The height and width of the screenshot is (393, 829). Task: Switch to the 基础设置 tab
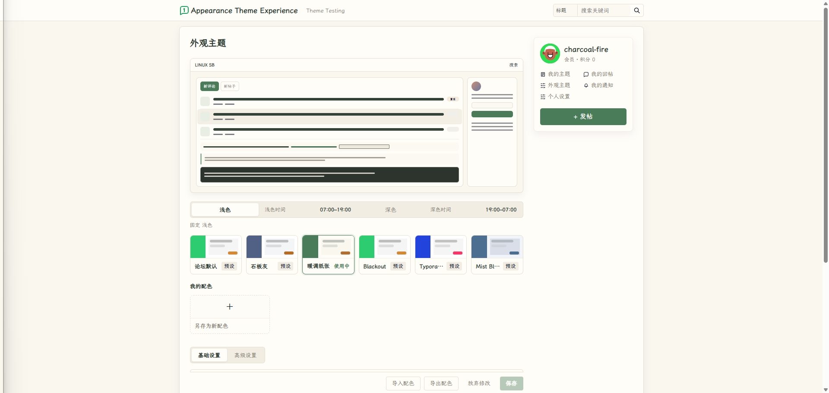click(x=209, y=355)
